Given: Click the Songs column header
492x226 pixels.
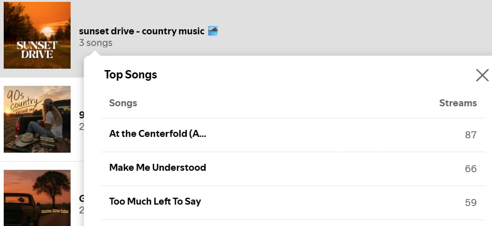Looking at the screenshot, I should click(x=123, y=103).
